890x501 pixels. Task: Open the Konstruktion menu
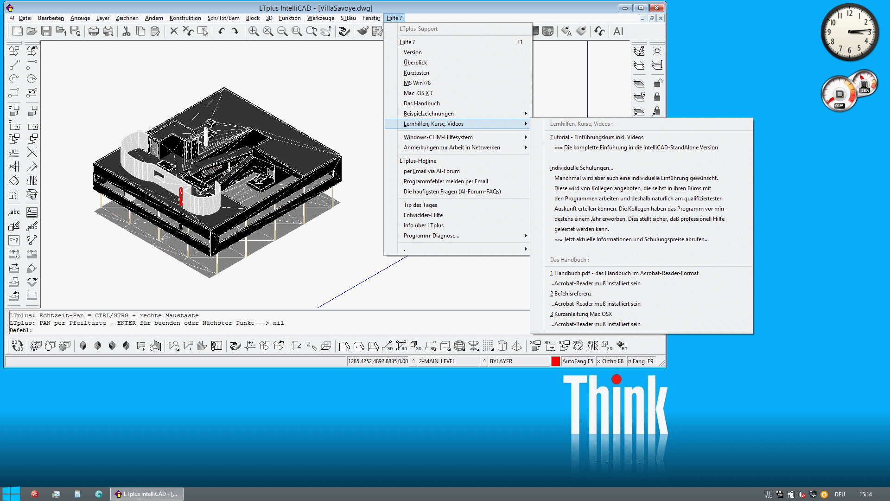[185, 18]
